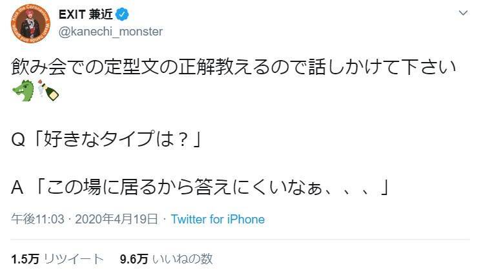Open the Twitter for iPhone source link
This screenshot has height=279, width=481.
coord(218,219)
